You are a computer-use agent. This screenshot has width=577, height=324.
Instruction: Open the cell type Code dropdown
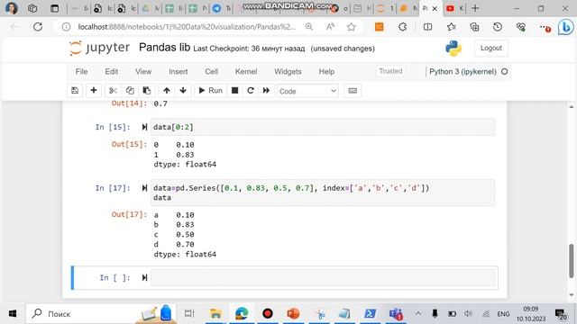coord(307,91)
